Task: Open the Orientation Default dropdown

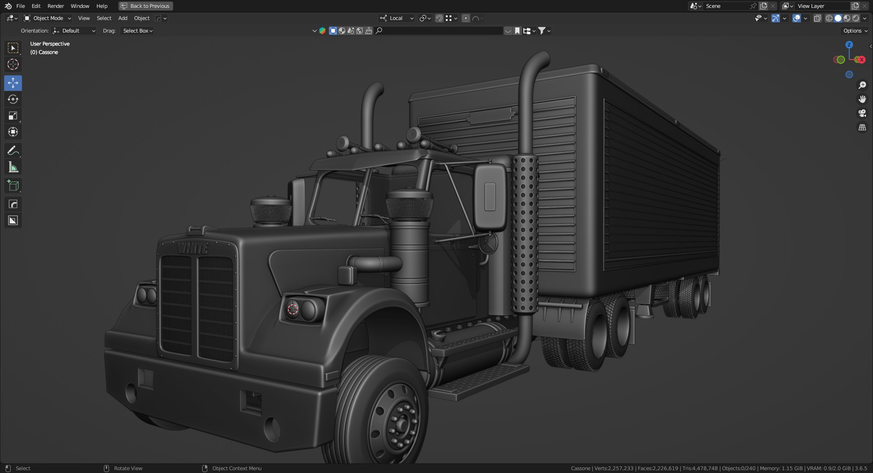Action: 74,31
